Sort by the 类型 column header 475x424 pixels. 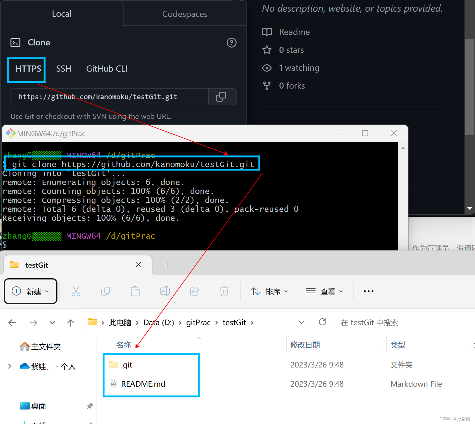(x=398, y=345)
